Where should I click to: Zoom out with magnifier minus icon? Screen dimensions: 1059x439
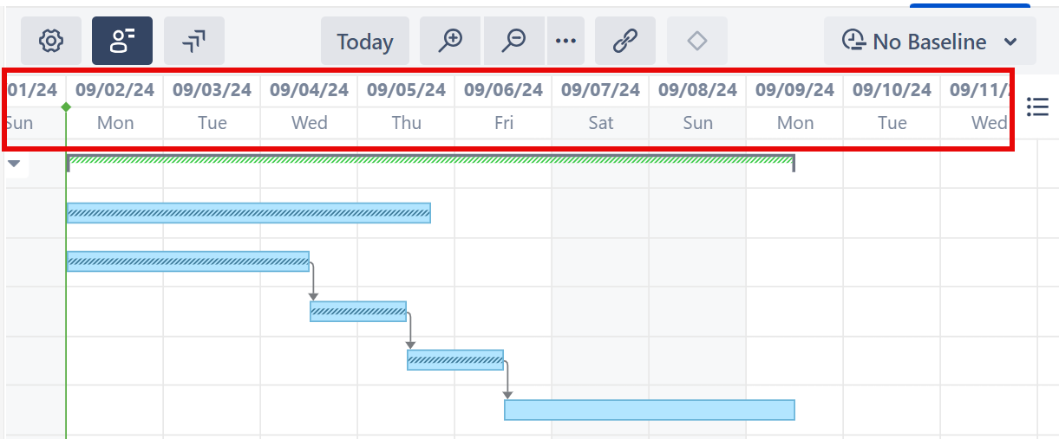point(514,41)
